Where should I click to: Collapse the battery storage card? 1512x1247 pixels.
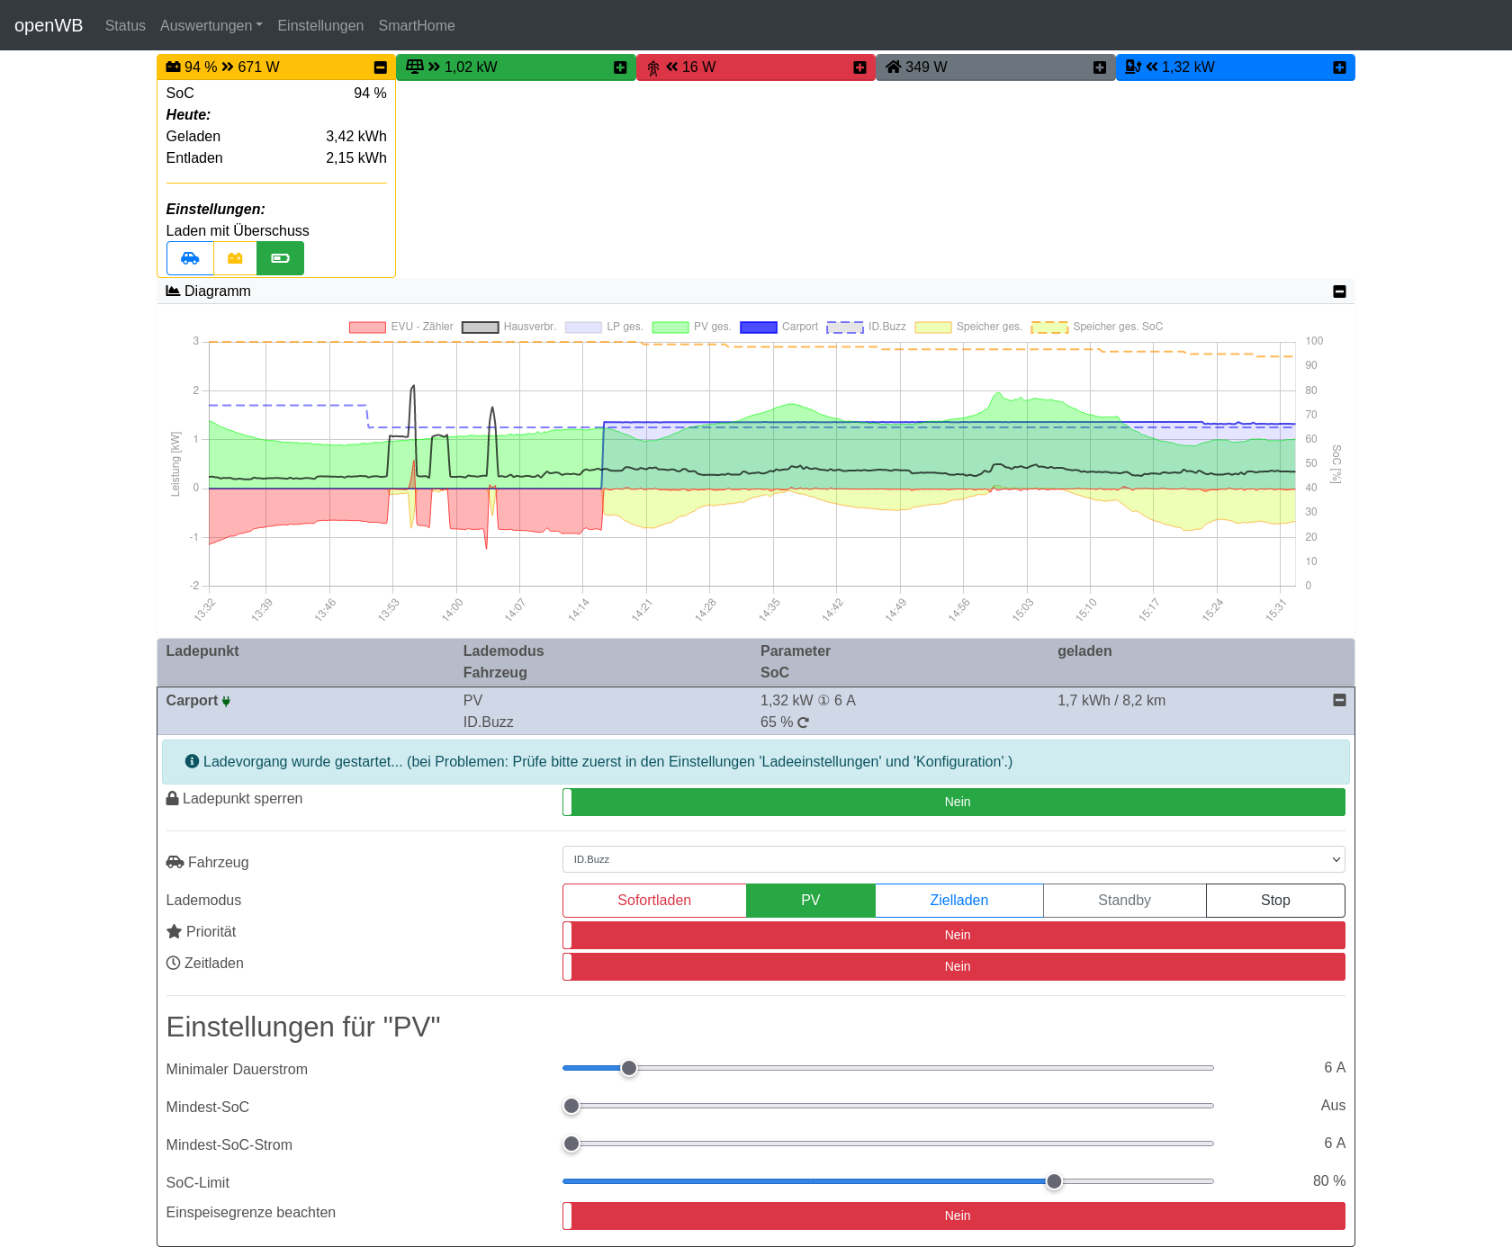[x=380, y=67]
